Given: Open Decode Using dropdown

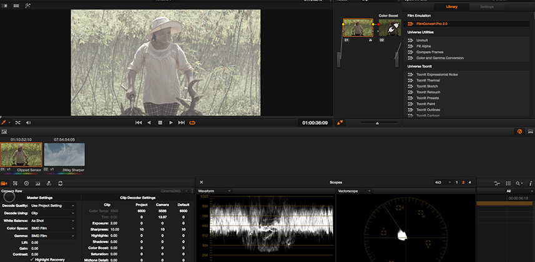Looking at the screenshot, I should [x=53, y=213].
